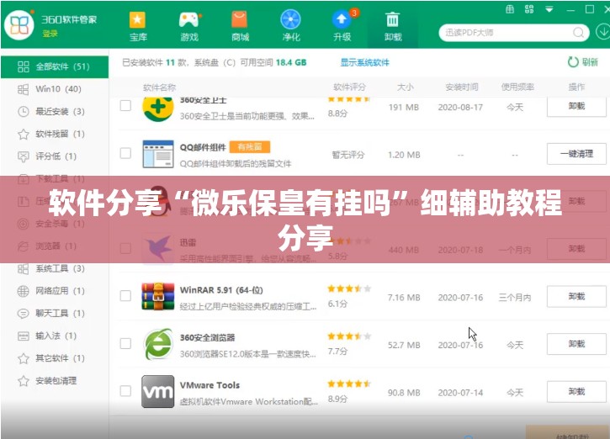The height and width of the screenshot is (439, 610).
Task: Type in the 迅读PDF大师 search field
Action: [x=507, y=33]
